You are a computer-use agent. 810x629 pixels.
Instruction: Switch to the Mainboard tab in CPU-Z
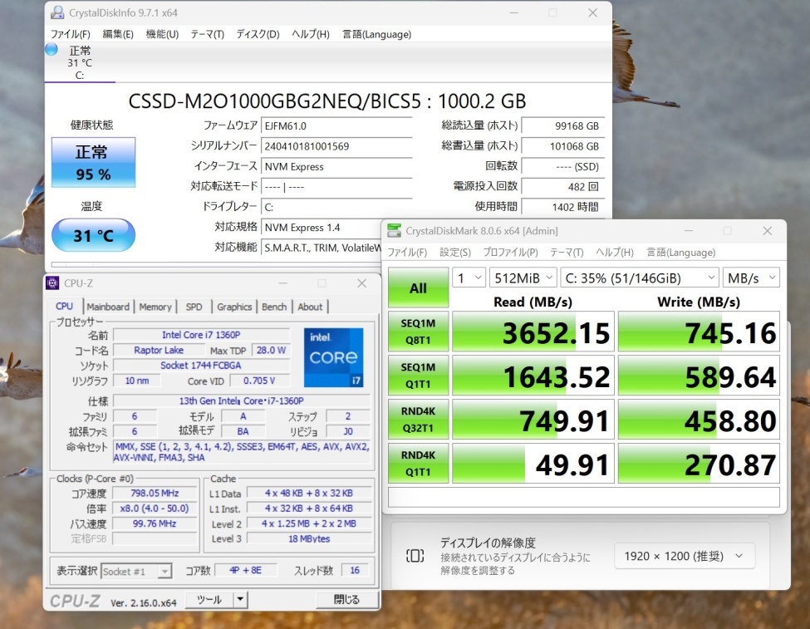[x=108, y=307]
